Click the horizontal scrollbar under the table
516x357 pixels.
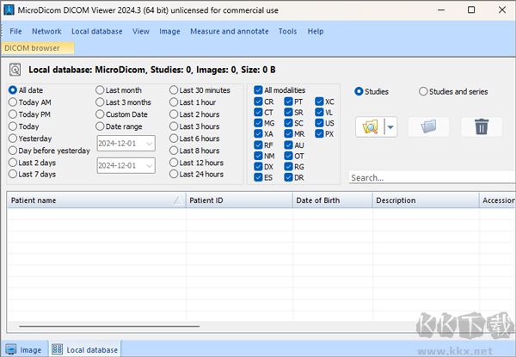click(x=109, y=326)
